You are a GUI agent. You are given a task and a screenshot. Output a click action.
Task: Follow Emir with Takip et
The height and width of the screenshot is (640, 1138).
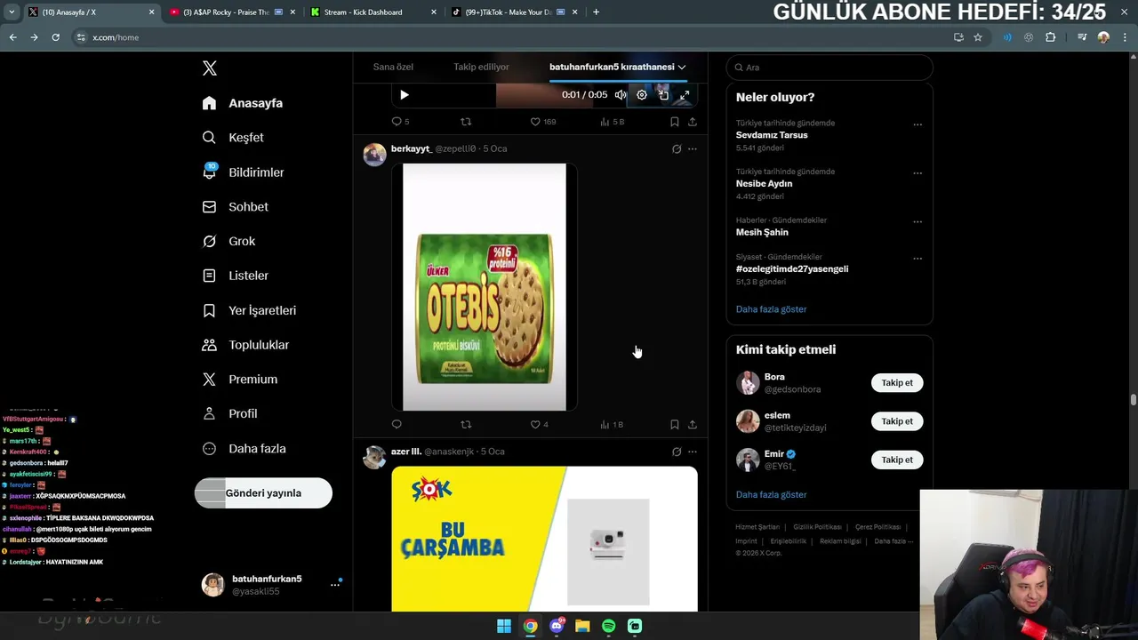tap(897, 460)
